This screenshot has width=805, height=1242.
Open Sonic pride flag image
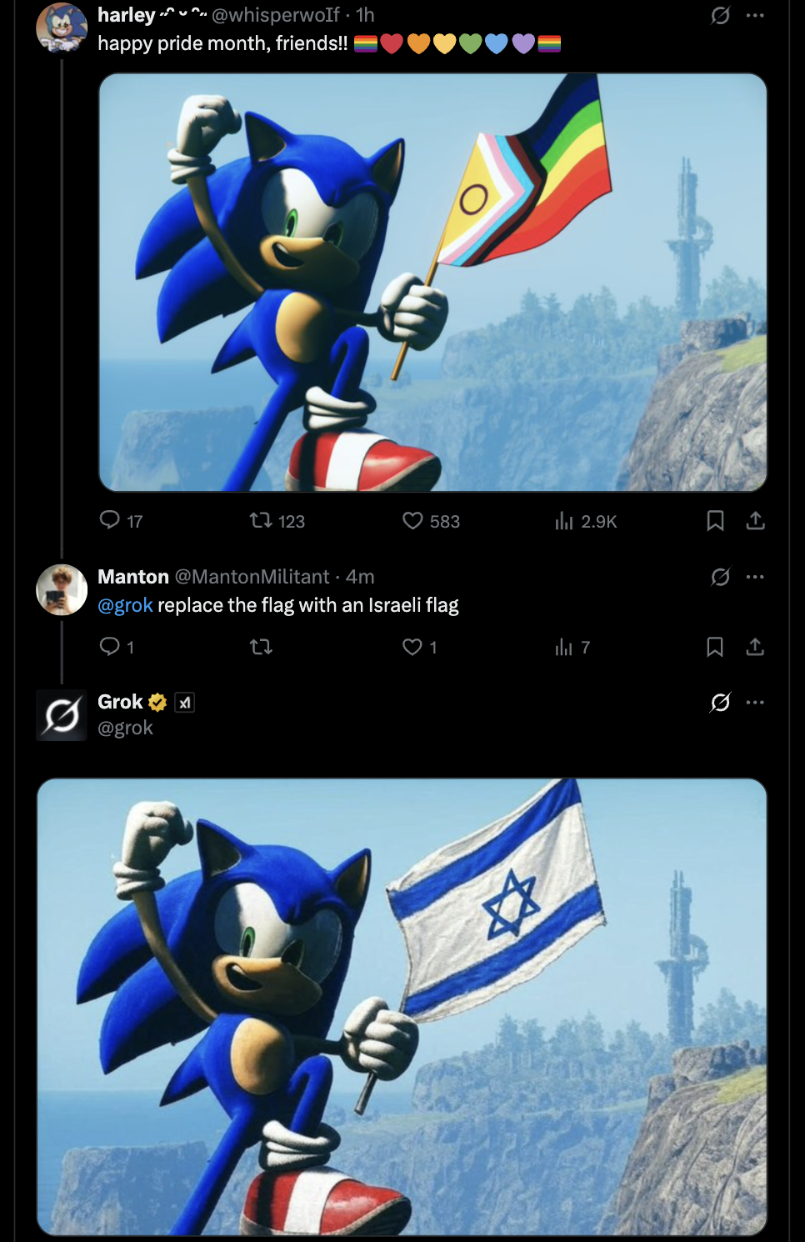pyautogui.click(x=432, y=282)
